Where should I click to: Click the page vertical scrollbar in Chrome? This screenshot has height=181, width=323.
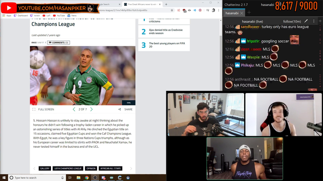221,55
